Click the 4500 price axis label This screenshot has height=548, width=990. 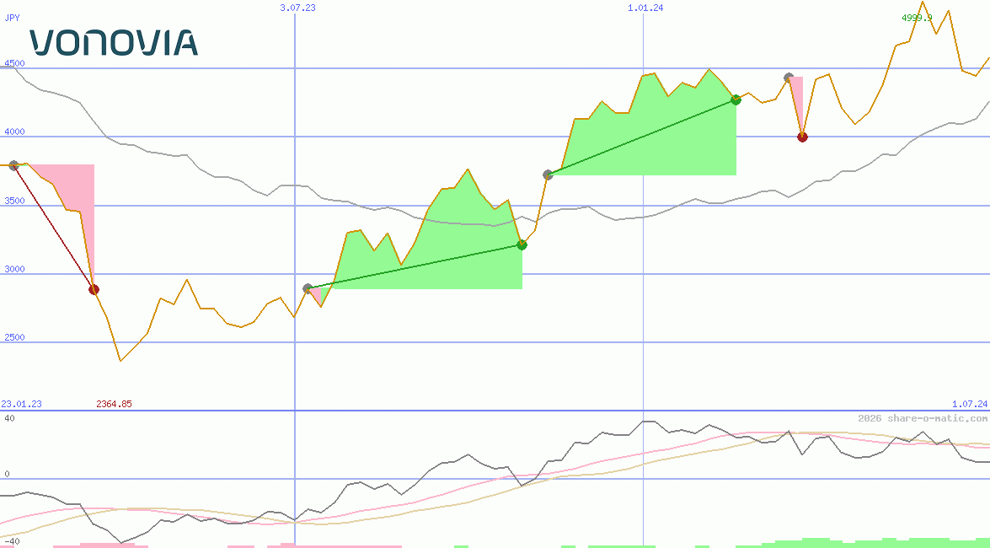[14, 63]
